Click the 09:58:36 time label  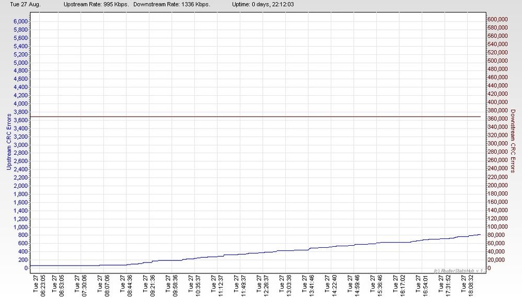[175, 285]
